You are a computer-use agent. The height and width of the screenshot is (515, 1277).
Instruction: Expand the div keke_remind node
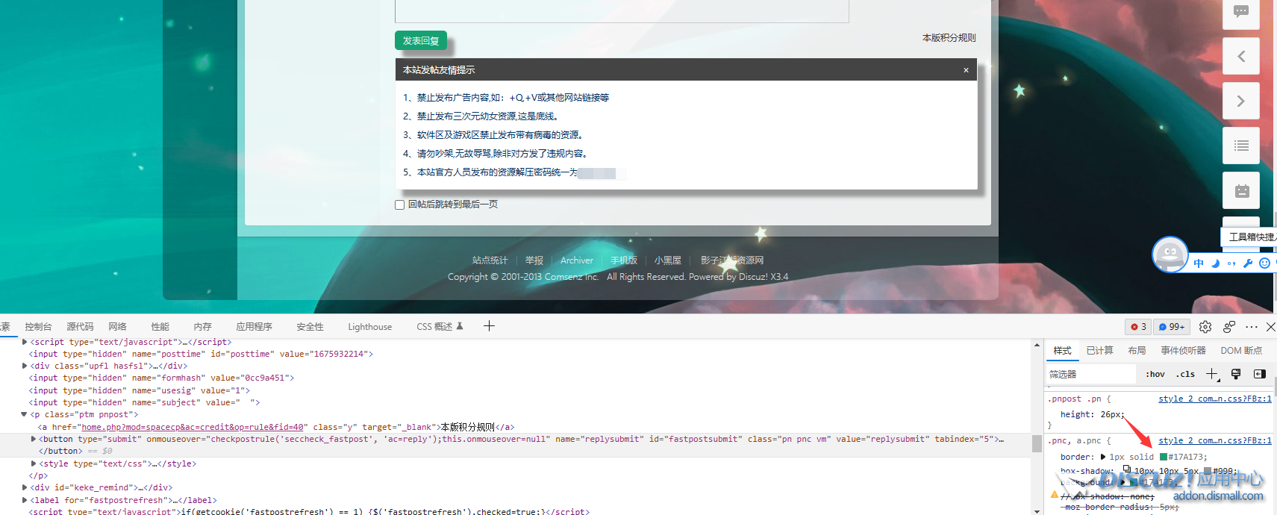click(x=25, y=487)
